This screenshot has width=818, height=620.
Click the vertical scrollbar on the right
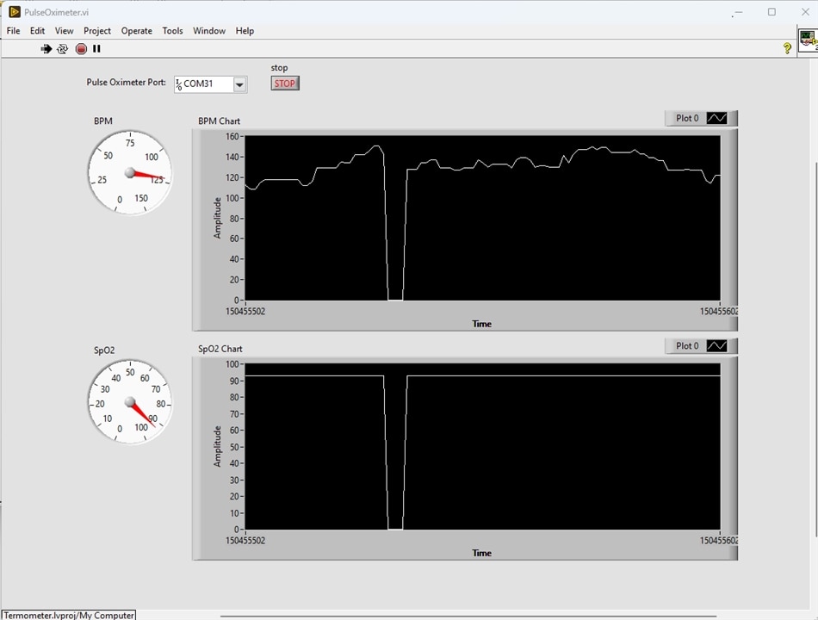pos(815,349)
